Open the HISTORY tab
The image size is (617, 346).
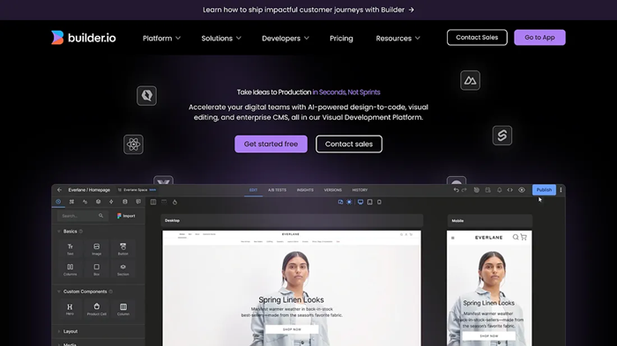[360, 190]
